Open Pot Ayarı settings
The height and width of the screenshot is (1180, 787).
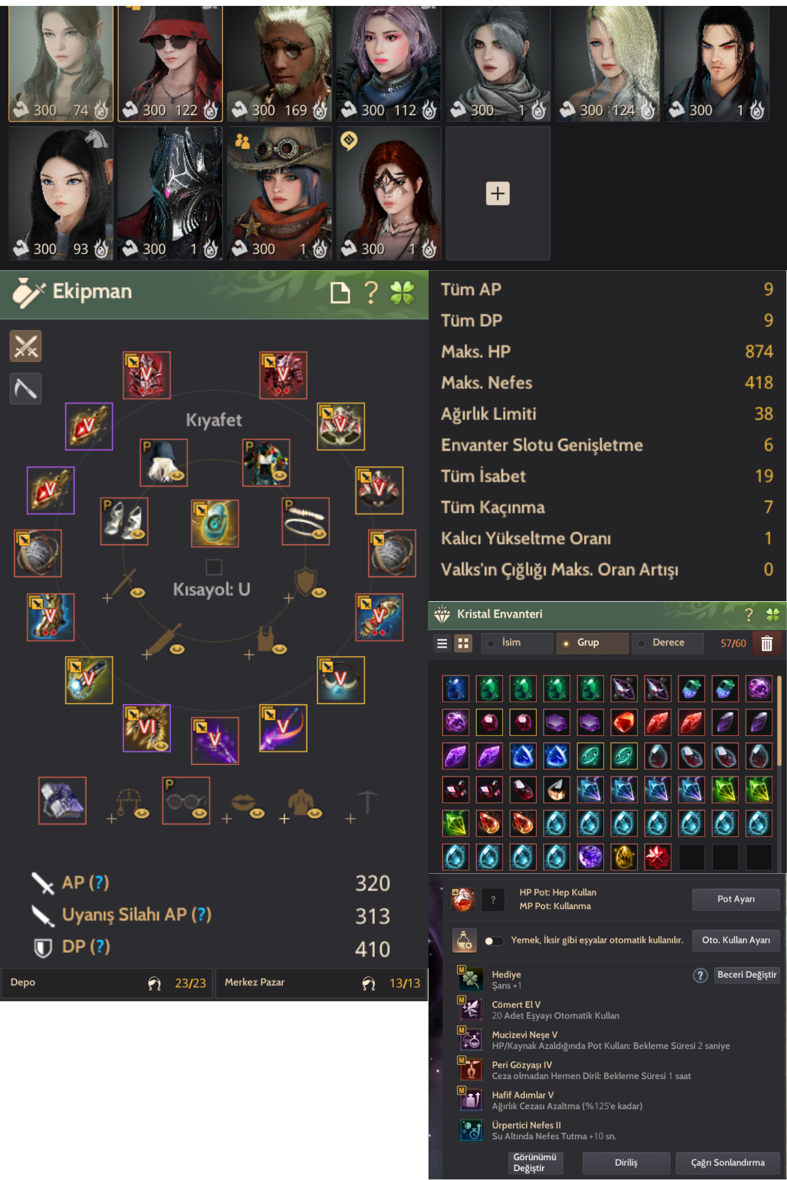tap(736, 899)
